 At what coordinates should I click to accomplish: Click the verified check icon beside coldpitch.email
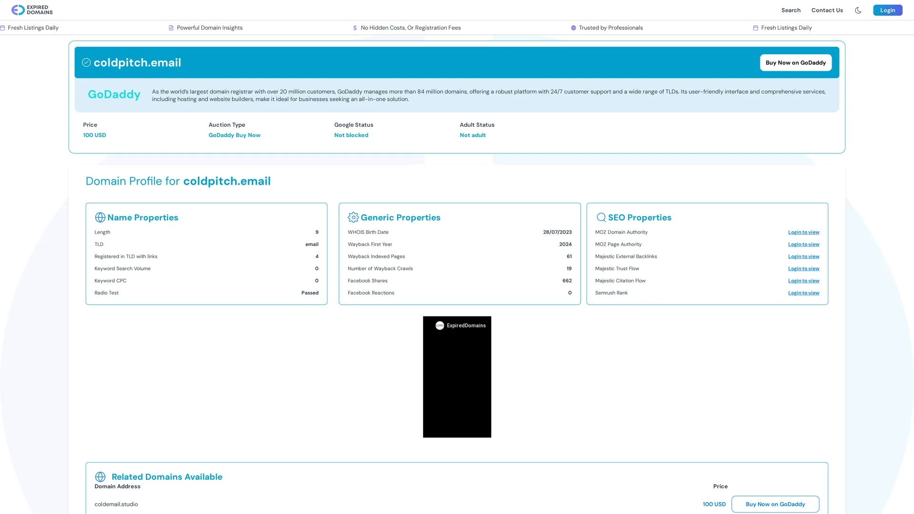pos(86,62)
